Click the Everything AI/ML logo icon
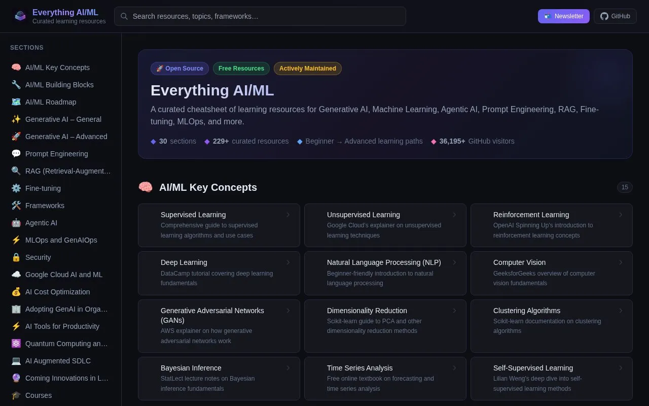Screen dimensions: 649x406 point(20,16)
